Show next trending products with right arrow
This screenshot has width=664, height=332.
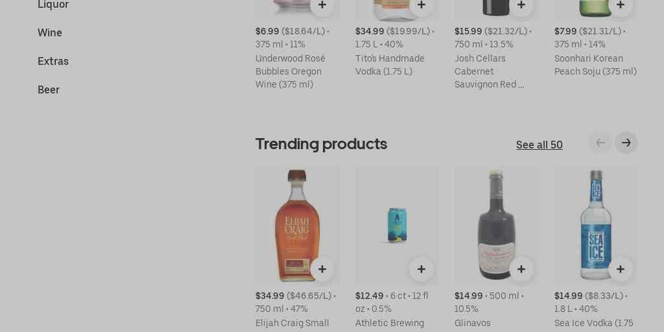click(626, 143)
